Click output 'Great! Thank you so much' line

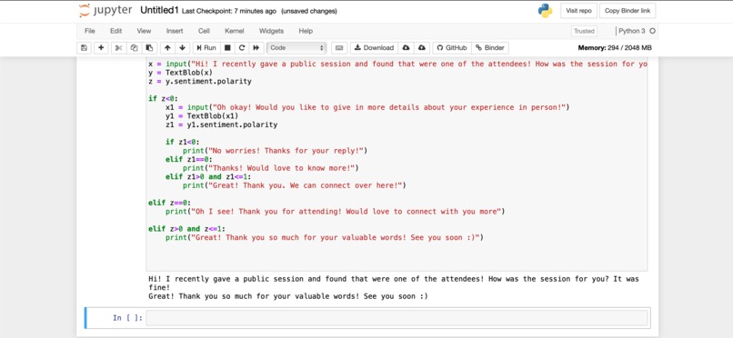click(288, 296)
